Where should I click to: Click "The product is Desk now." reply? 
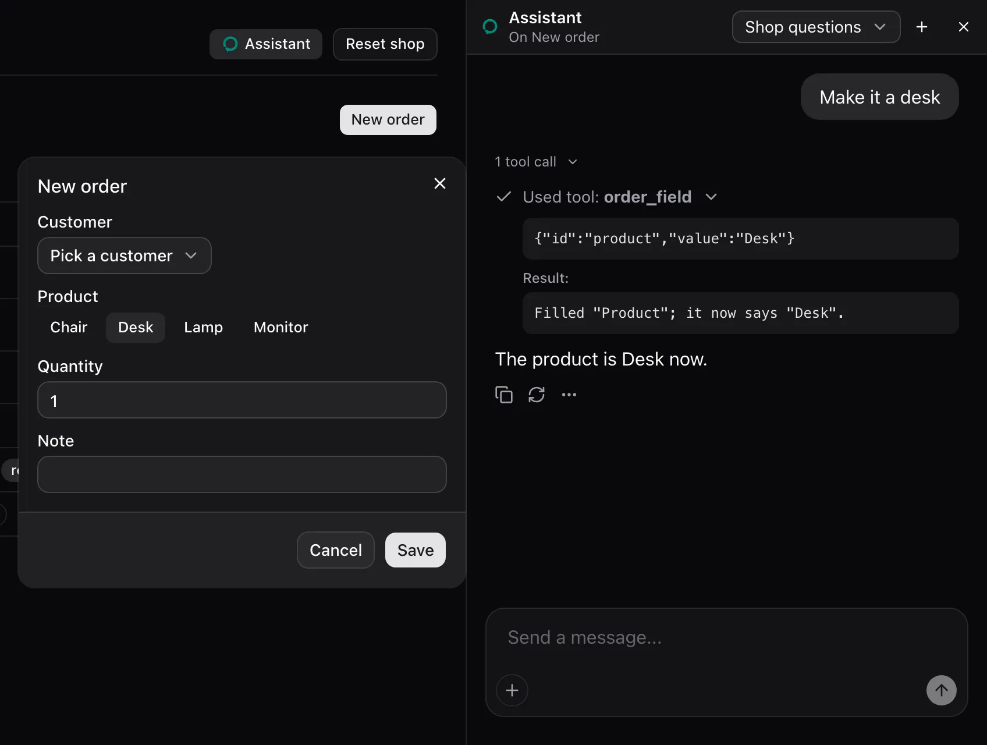pos(601,359)
